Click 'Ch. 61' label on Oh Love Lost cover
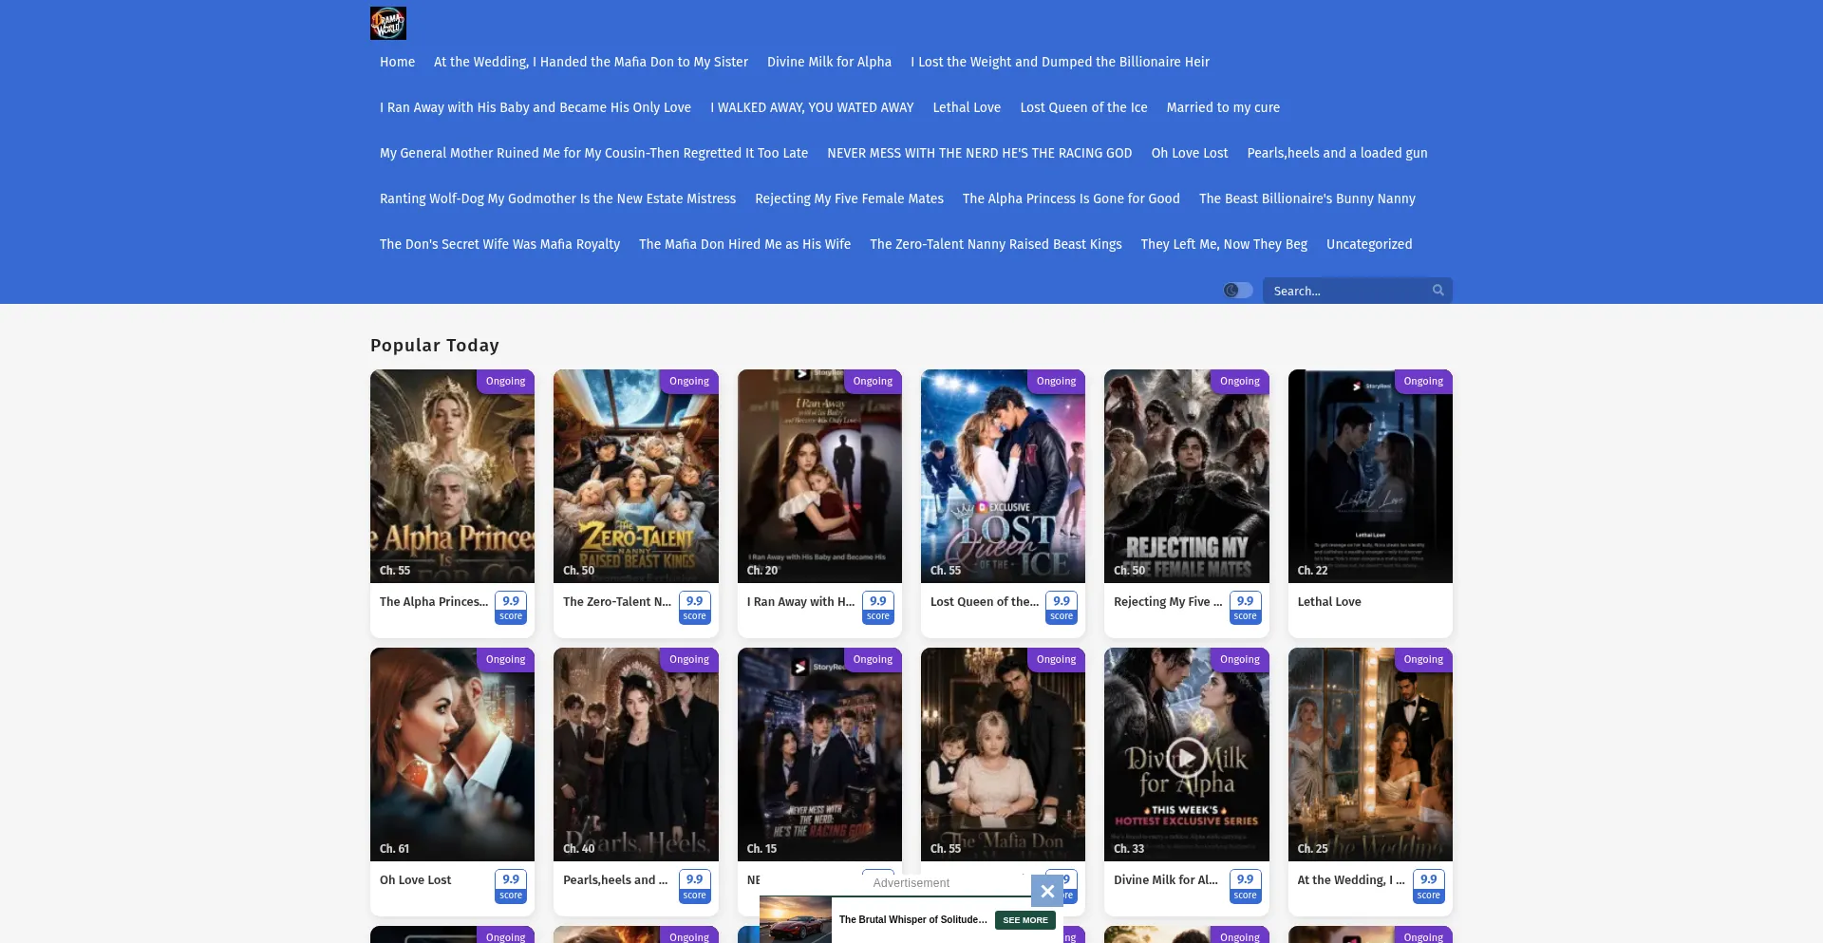This screenshot has width=1823, height=943. [394, 849]
